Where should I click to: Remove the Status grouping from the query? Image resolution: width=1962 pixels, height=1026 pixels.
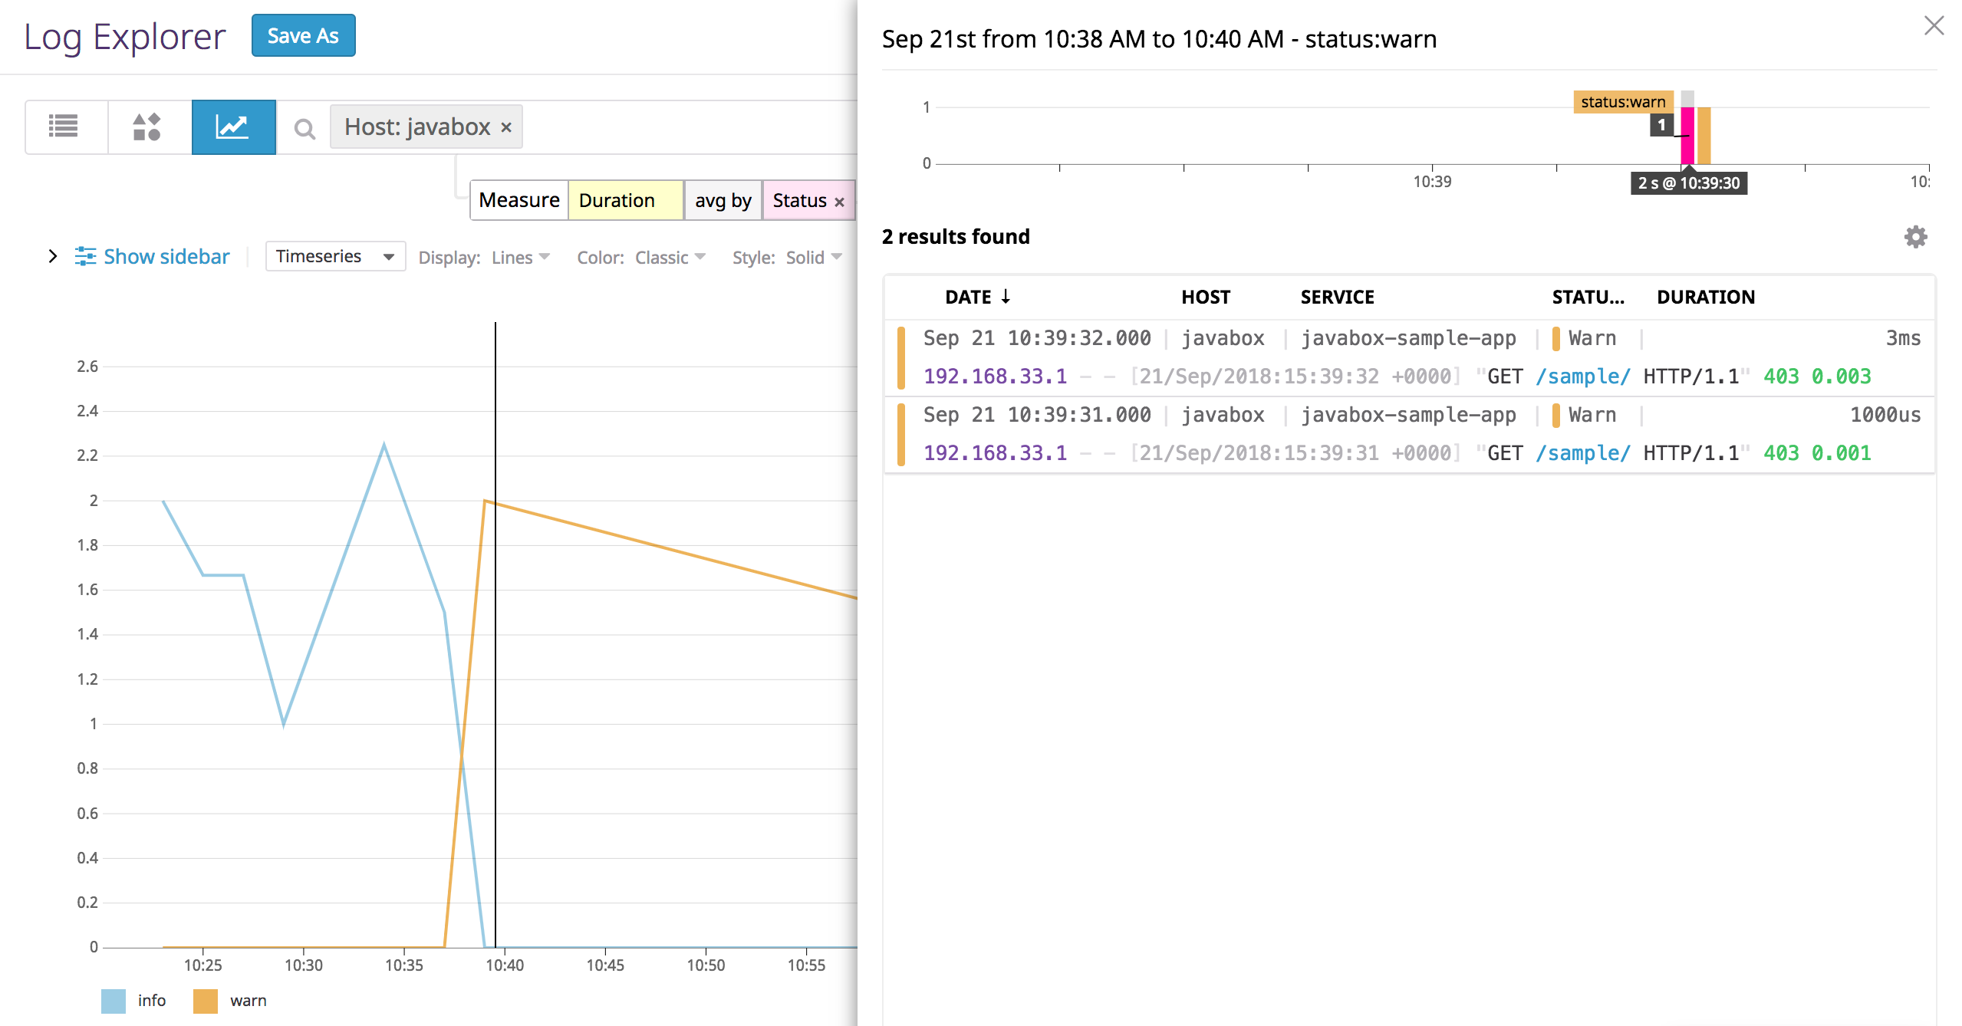(838, 200)
